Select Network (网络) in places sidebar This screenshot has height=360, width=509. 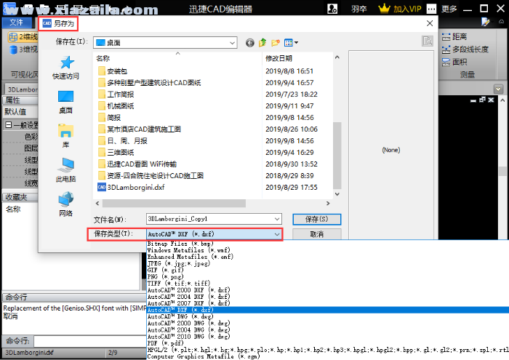(x=65, y=204)
